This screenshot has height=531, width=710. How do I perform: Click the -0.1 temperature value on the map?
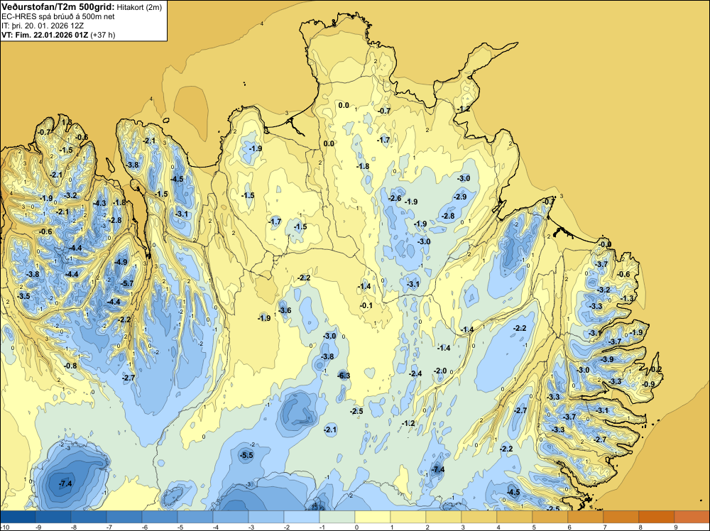click(x=366, y=305)
